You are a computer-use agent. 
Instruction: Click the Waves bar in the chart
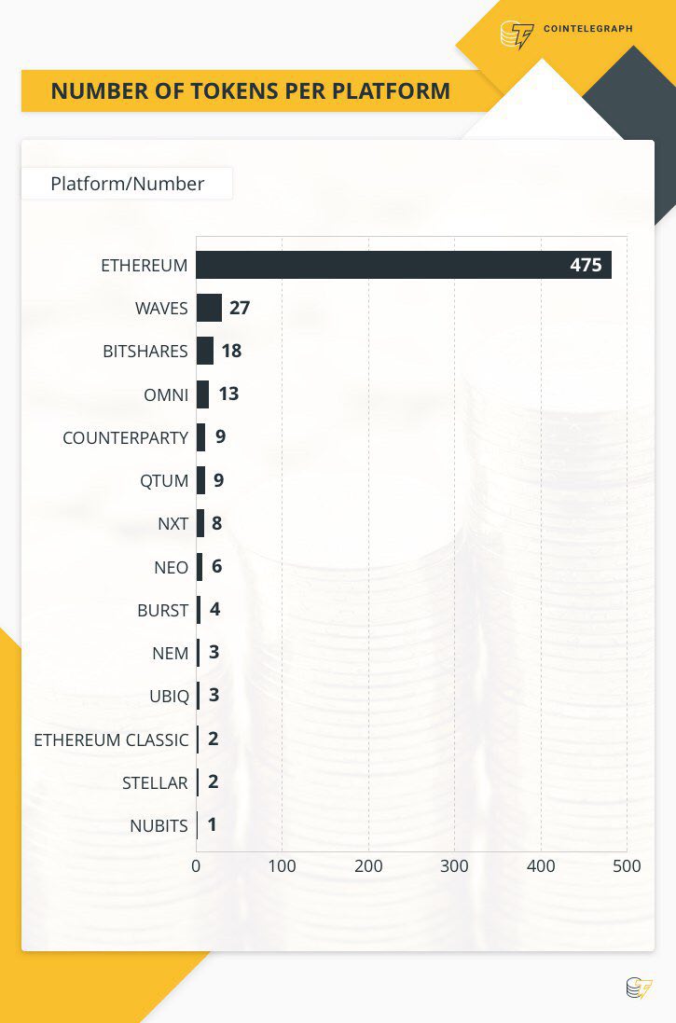point(209,308)
